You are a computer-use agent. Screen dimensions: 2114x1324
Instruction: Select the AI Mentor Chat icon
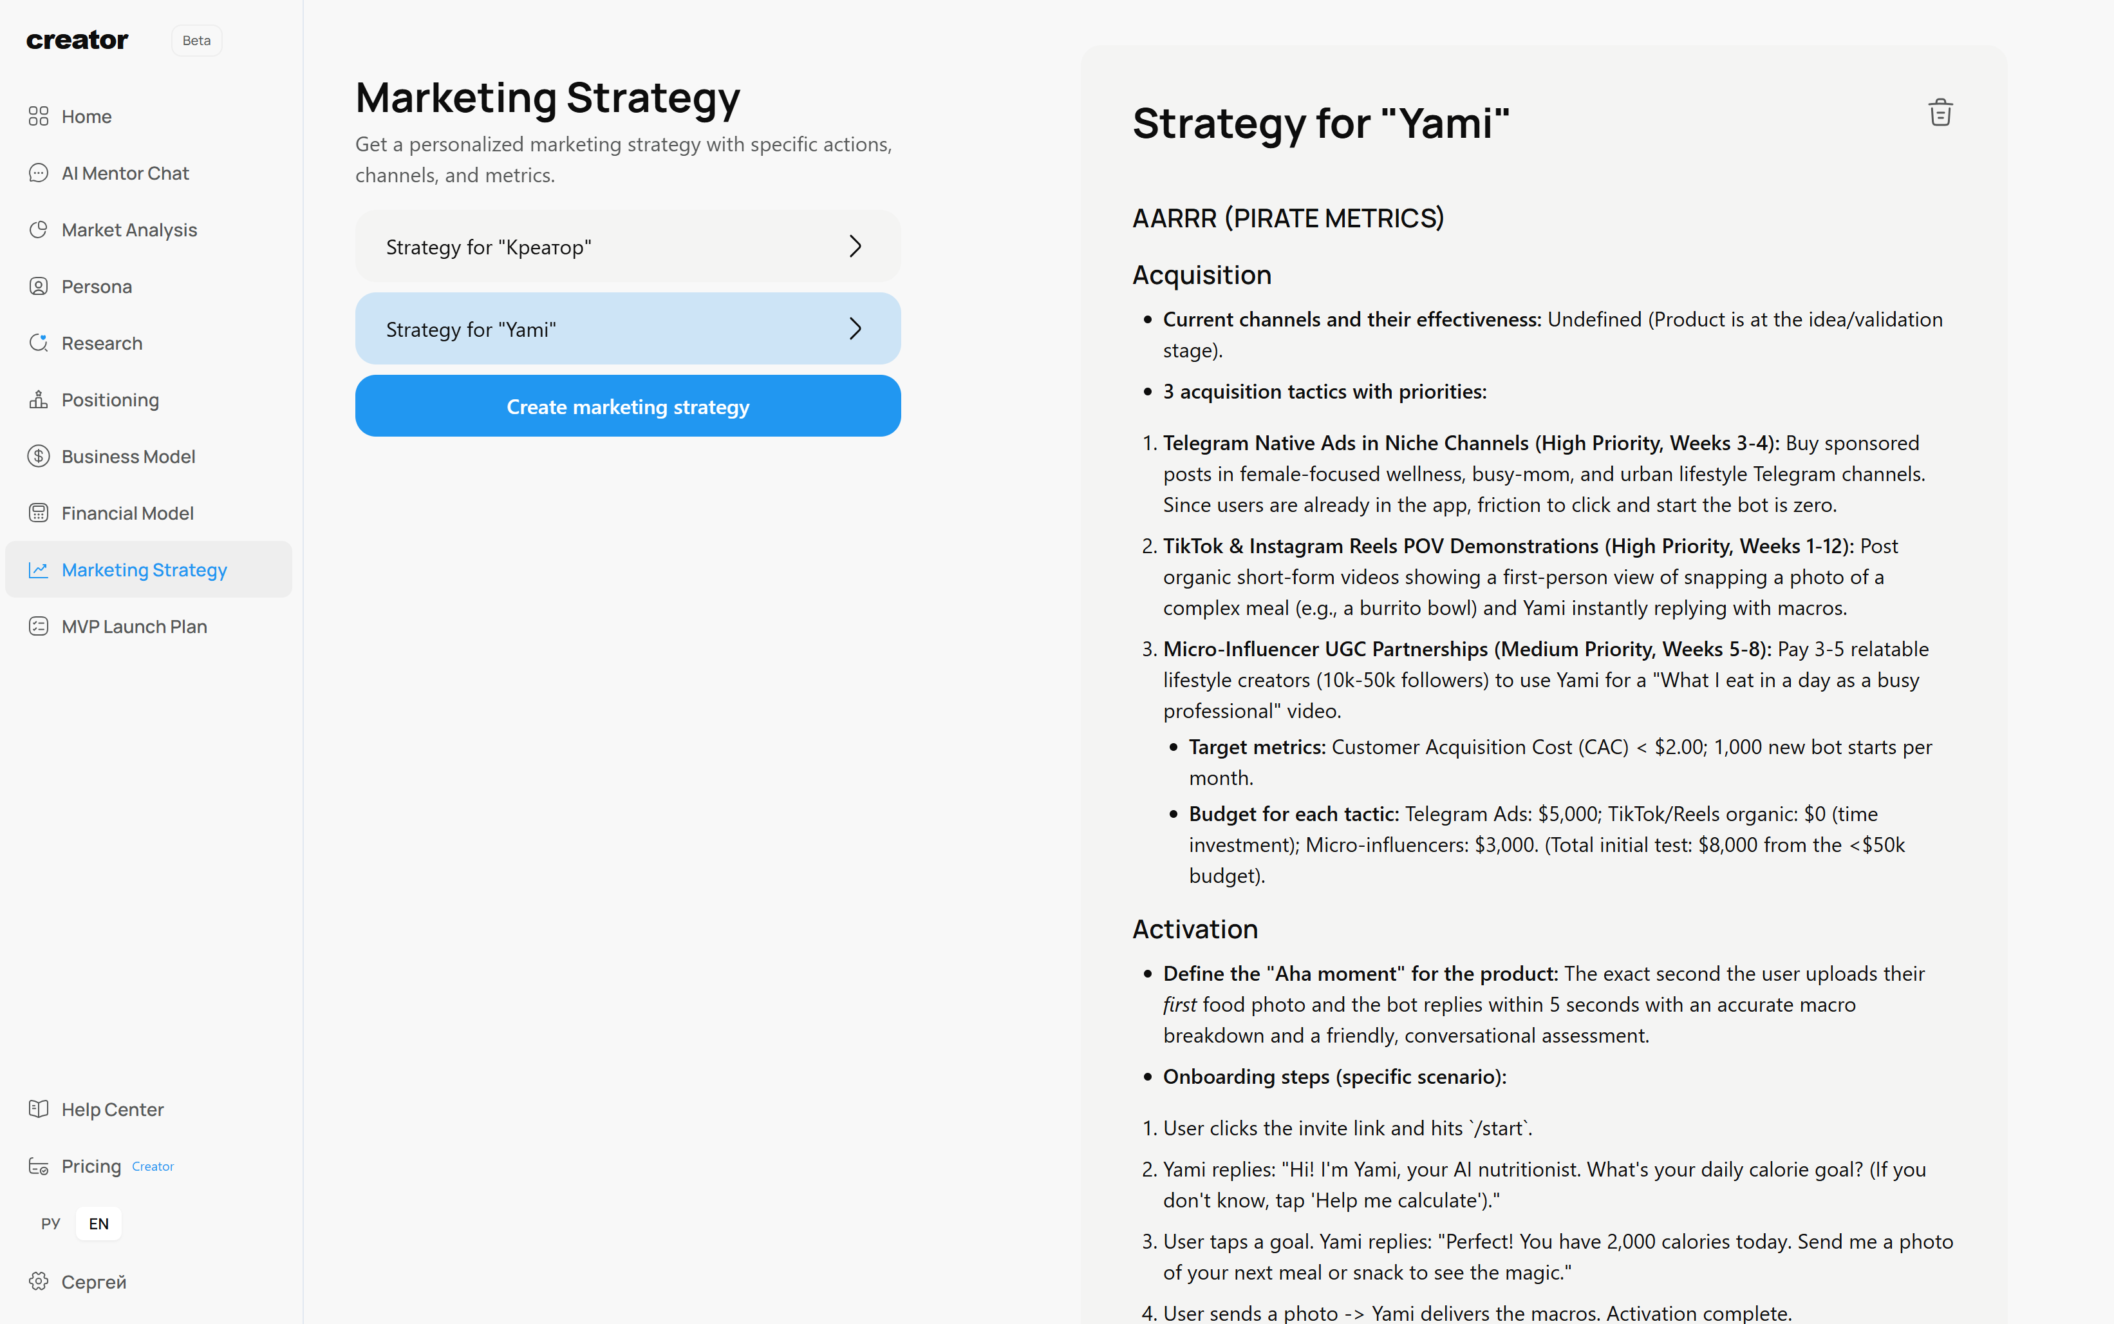coord(39,173)
